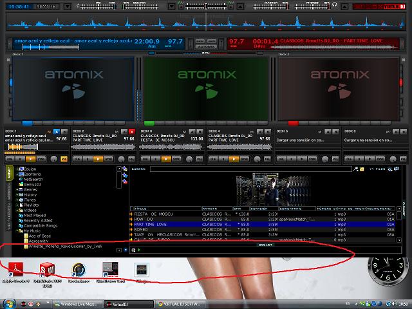Click the VirtualDJ logo top right
Screen dimensions: 412x309
380,6
